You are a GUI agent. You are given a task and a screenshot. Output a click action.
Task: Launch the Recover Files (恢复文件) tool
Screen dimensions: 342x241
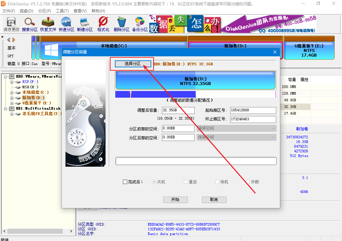pos(48,24)
